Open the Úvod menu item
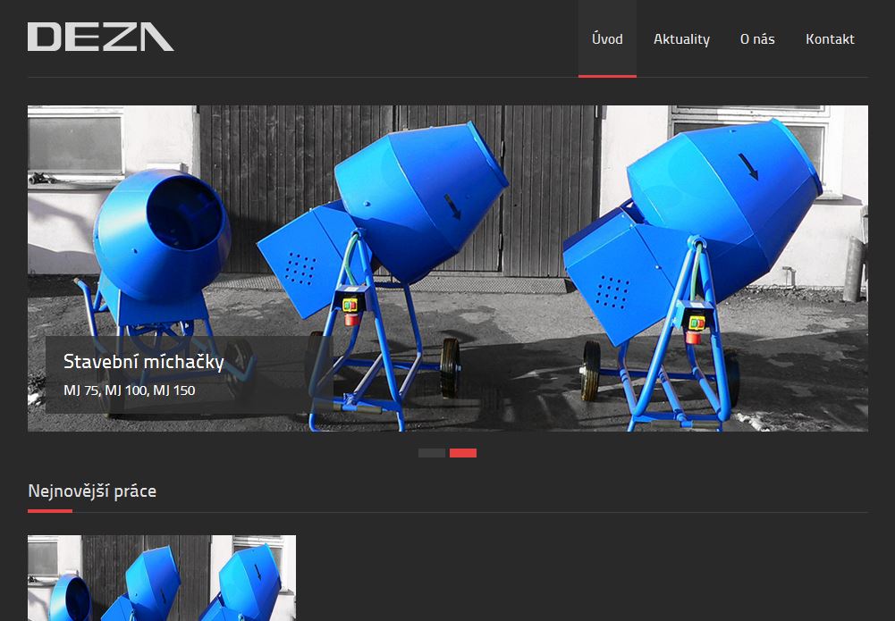Viewport: 895px width, 621px height. (607, 38)
